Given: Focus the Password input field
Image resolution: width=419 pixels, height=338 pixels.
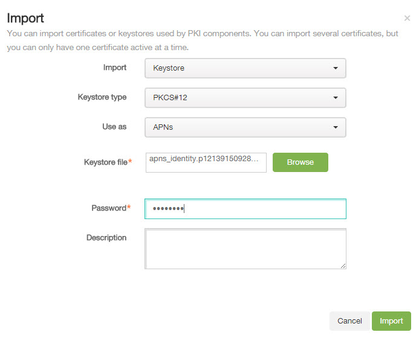Looking at the screenshot, I should [245, 209].
